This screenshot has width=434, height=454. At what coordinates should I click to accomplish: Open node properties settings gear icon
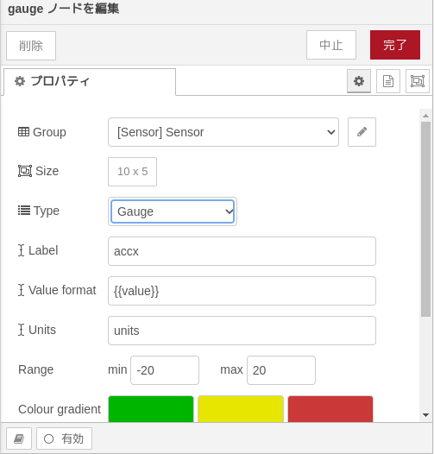tap(359, 81)
